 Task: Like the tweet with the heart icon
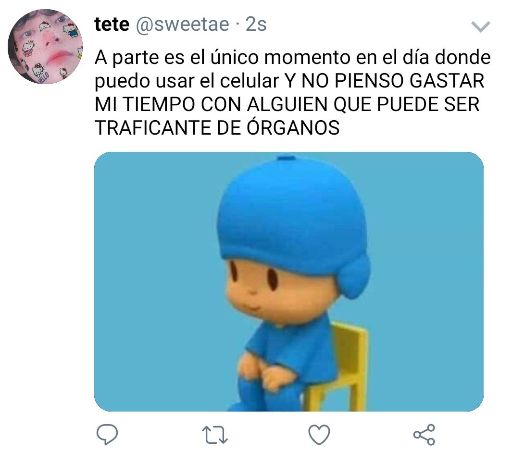tap(319, 435)
